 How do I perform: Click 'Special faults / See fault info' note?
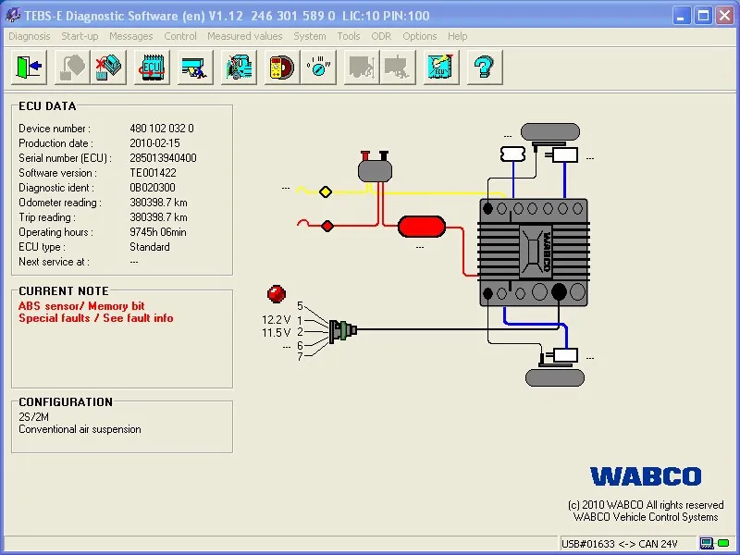96,318
